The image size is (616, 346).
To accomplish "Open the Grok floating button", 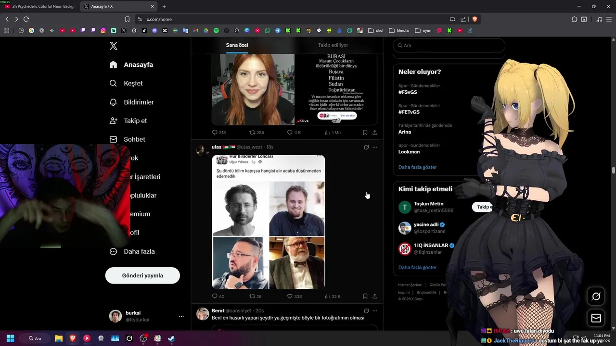I will coord(596,297).
